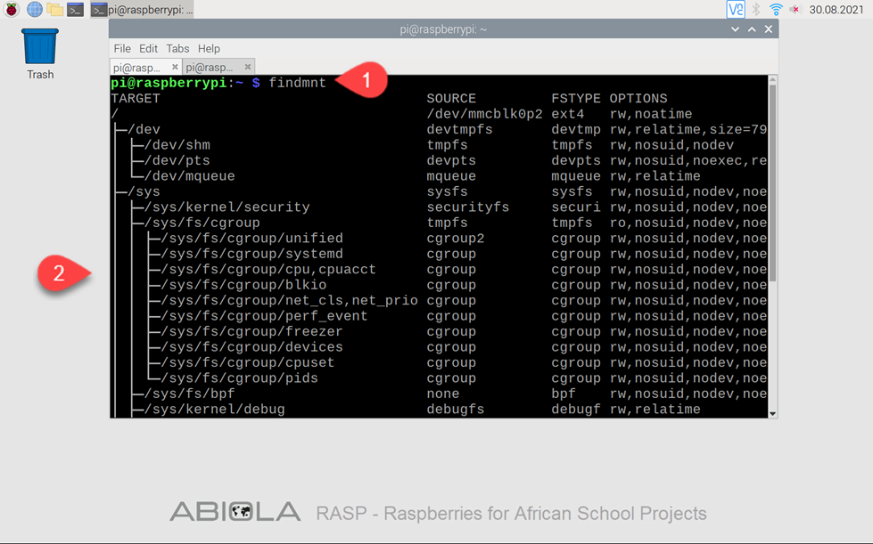Click the clock date 30.08.2021
This screenshot has width=873, height=544.
click(x=836, y=10)
